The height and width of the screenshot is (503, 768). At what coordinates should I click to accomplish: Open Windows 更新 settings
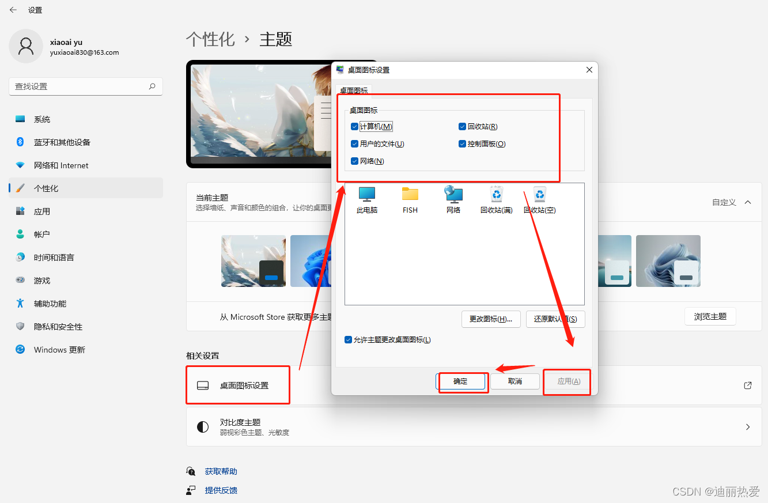(86, 350)
